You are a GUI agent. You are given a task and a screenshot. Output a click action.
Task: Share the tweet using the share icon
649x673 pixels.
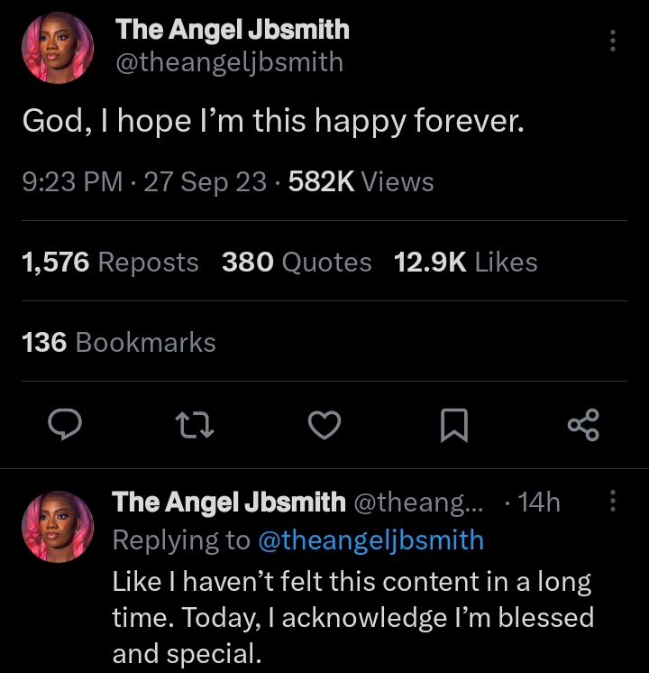tap(583, 425)
